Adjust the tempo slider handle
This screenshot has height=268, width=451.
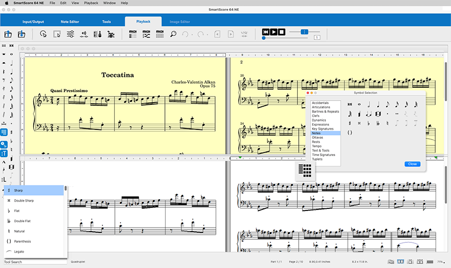304,32
